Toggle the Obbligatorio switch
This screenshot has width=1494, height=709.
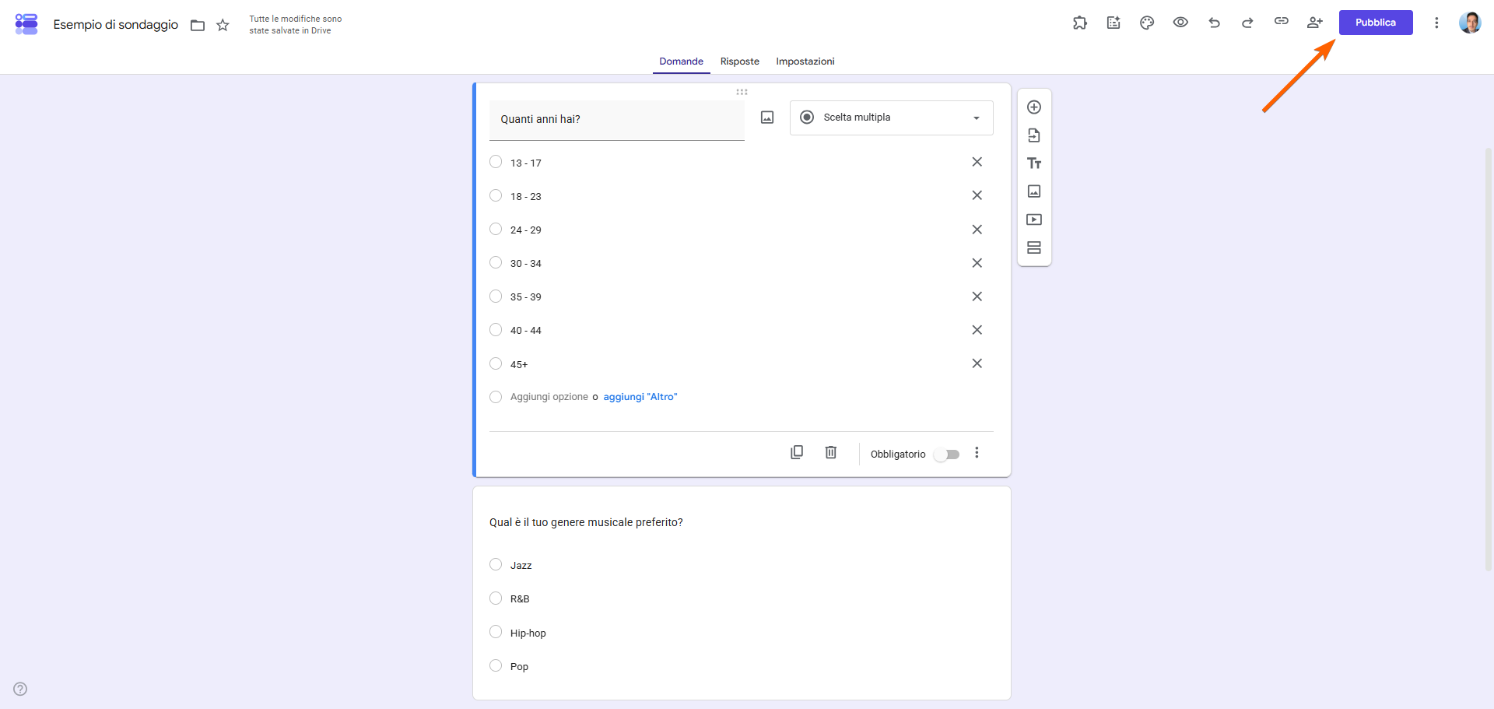pyautogui.click(x=947, y=455)
